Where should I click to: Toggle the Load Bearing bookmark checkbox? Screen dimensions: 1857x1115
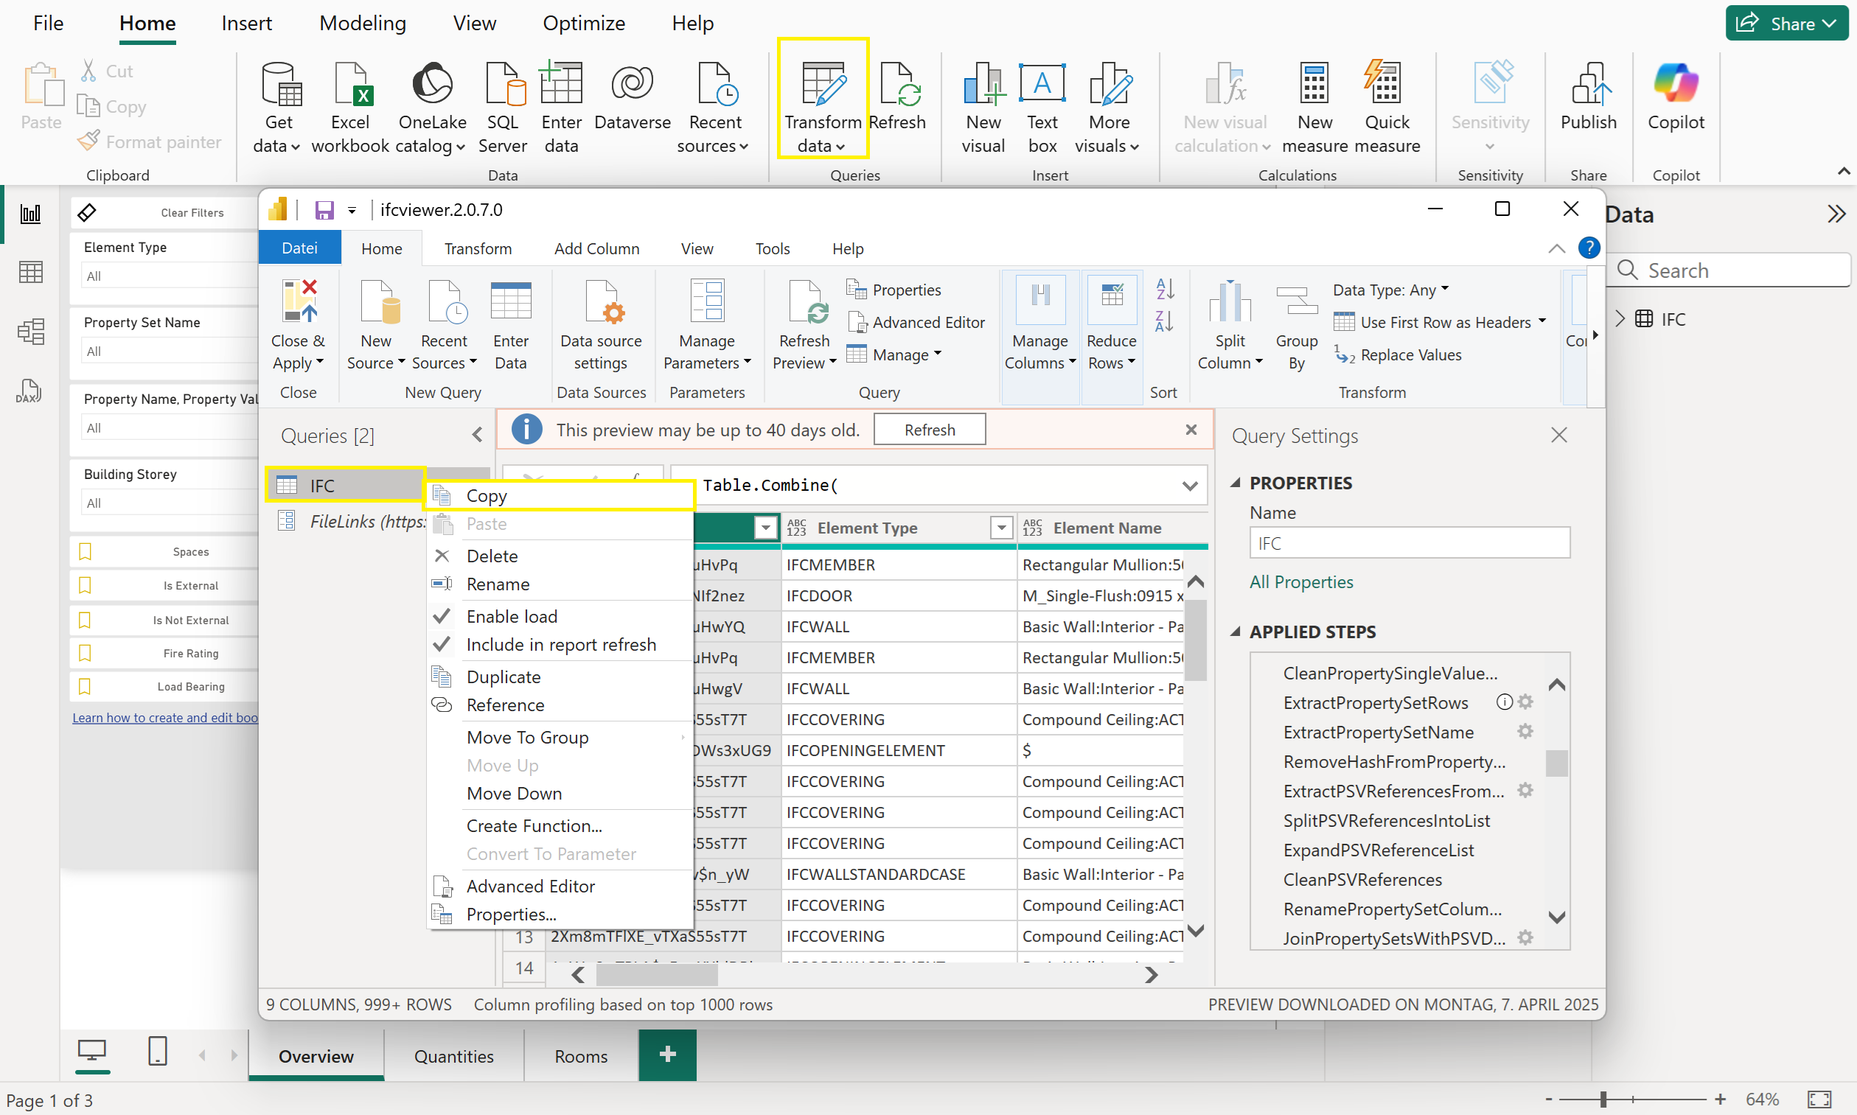pos(85,686)
